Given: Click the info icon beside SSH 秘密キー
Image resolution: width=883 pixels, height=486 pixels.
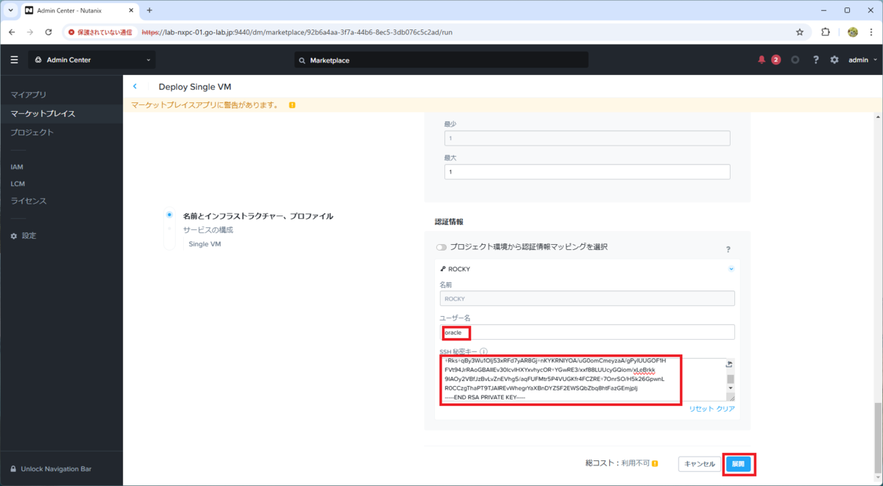Looking at the screenshot, I should coord(484,352).
